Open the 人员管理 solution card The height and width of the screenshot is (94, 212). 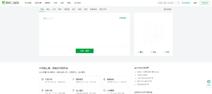116,91
